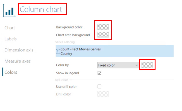Switch to Measure axes tab
Screen dimensions: 182x111
click(18, 61)
